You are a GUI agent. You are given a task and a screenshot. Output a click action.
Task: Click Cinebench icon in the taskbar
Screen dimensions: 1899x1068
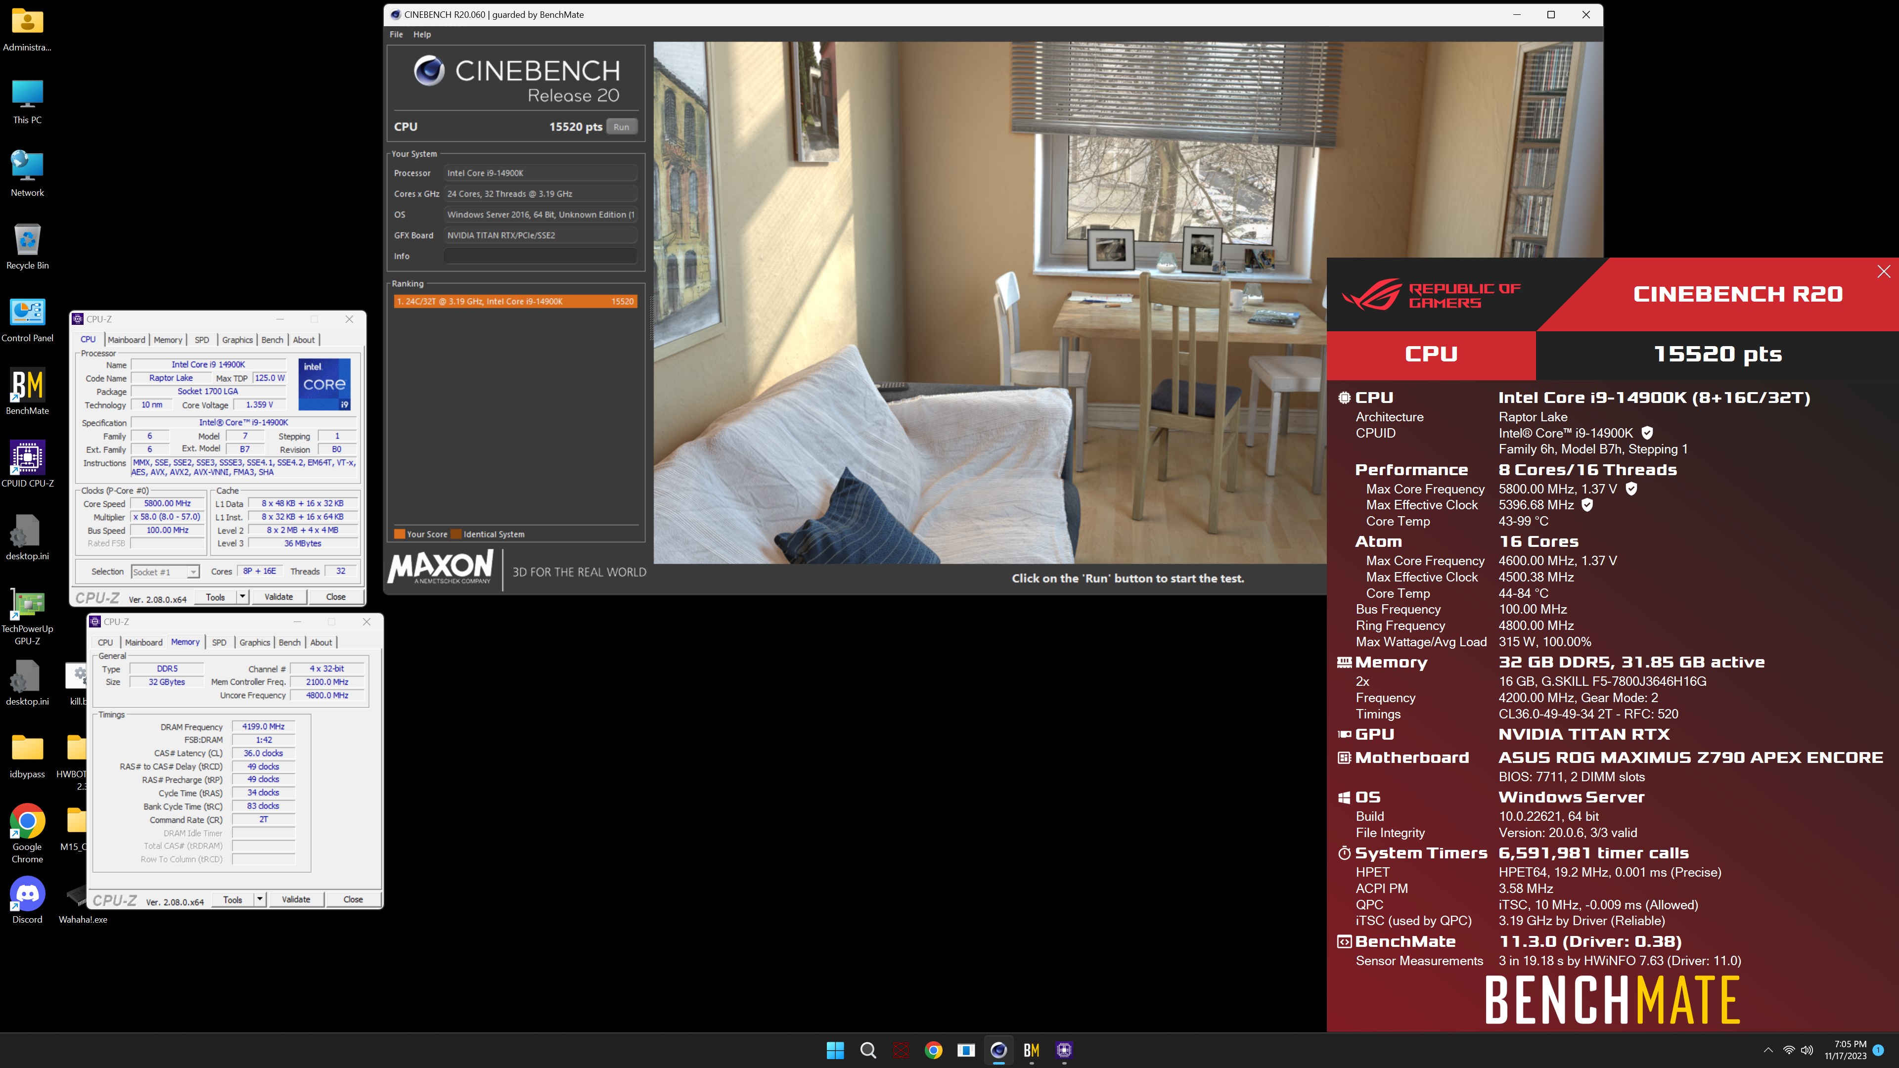(999, 1050)
